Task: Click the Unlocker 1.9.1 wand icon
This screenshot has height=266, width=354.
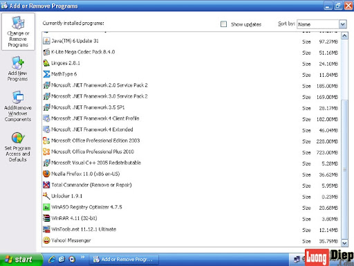Action: coord(46,196)
